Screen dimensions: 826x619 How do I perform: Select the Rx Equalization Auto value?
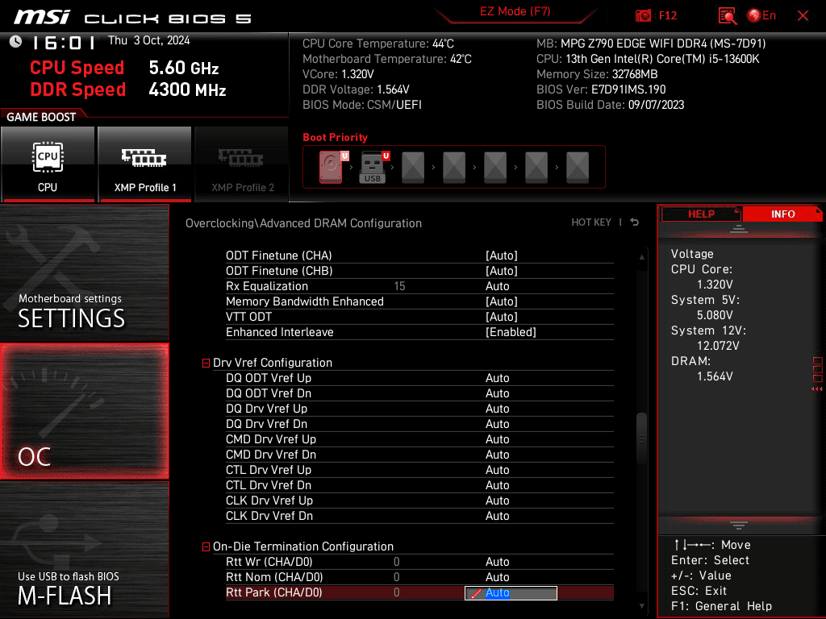[497, 286]
